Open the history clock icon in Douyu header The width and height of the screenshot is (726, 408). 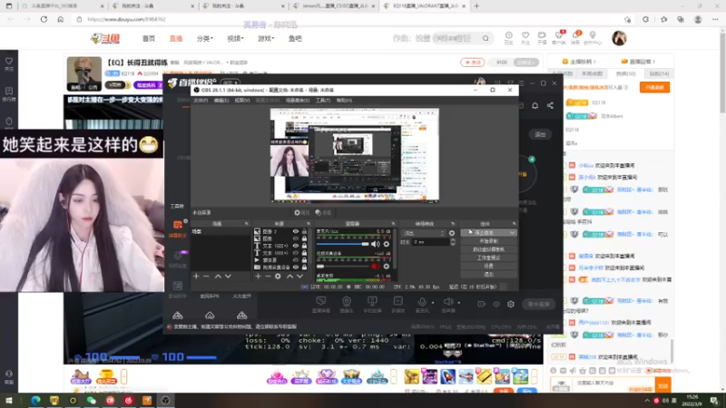click(508, 37)
